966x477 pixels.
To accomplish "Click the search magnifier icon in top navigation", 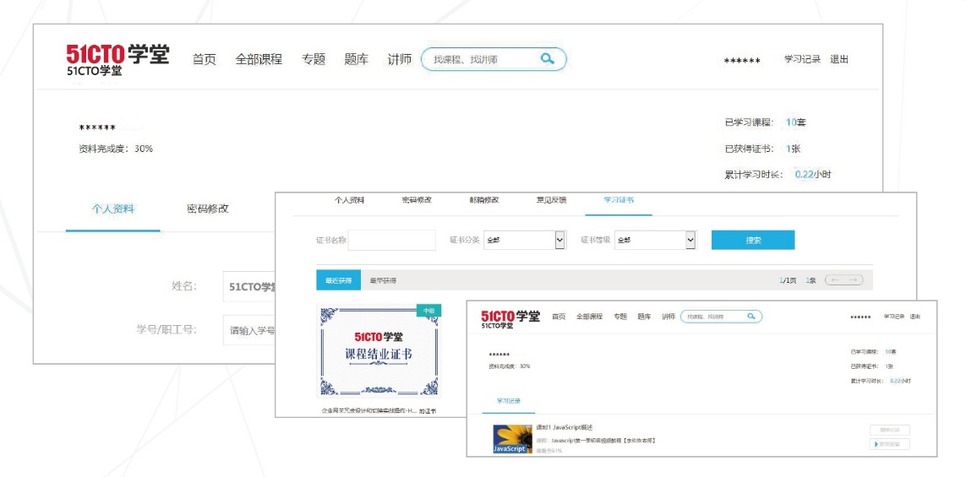I will click(x=548, y=58).
